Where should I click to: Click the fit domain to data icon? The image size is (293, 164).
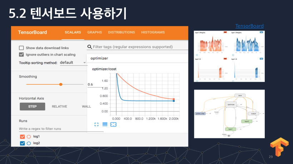113,125
